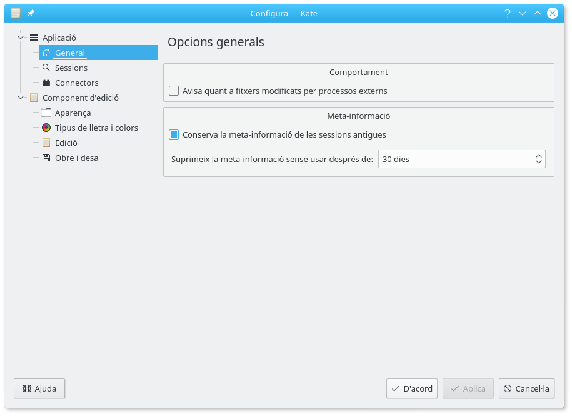Click the pin icon in the title bar
This screenshot has height=416, width=572.
[31, 13]
